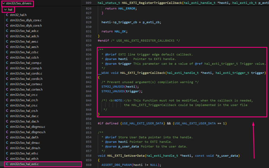Click line number 835 in gutter
The height and width of the screenshot is (168, 269).
coord(88,50)
